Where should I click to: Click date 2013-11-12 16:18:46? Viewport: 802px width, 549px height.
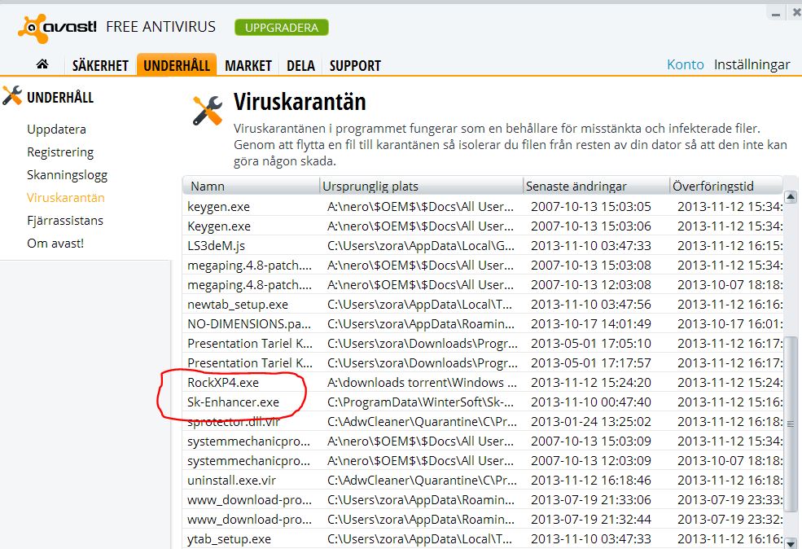(x=591, y=481)
